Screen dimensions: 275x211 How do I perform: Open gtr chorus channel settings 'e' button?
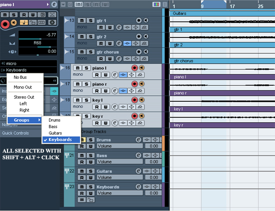[118, 59]
